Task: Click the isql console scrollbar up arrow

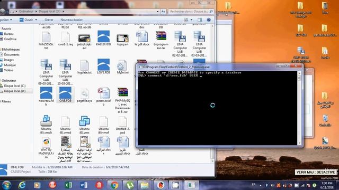Action: point(299,73)
